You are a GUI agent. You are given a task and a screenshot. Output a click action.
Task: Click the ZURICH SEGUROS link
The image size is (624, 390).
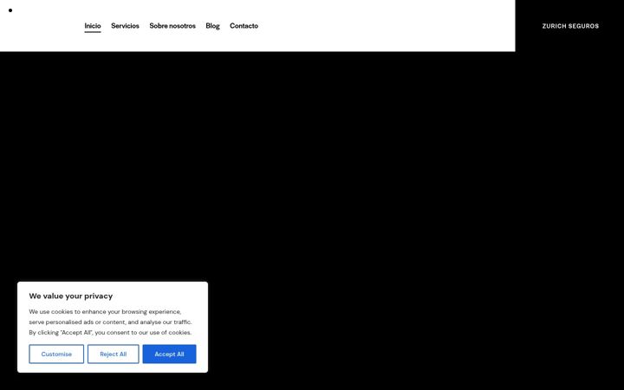click(570, 26)
